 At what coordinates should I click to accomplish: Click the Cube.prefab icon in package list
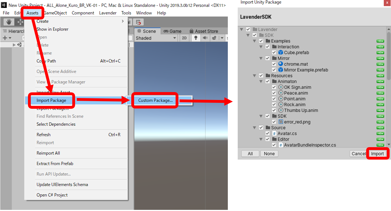[281, 53]
